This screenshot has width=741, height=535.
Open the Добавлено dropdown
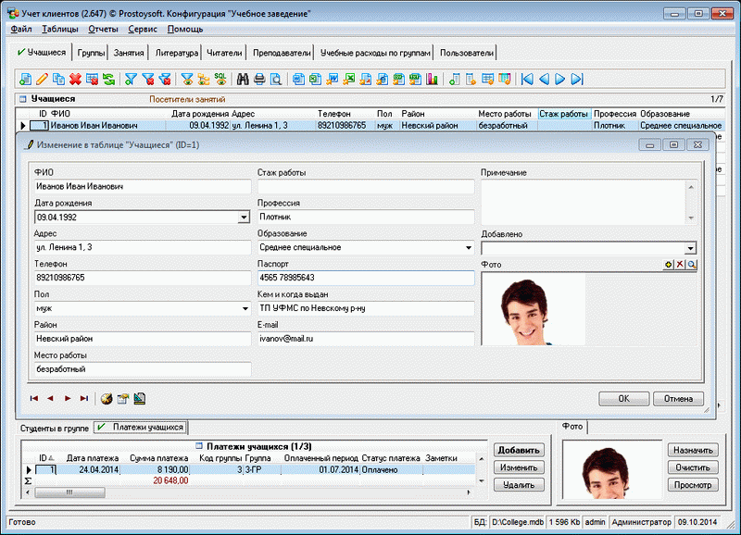pyautogui.click(x=690, y=248)
